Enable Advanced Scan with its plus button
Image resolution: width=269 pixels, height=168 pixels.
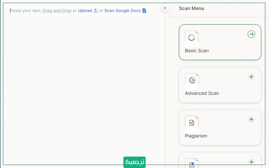tap(251, 77)
